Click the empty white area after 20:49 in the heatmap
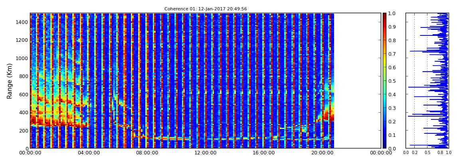459x162 pixels. [358, 80]
